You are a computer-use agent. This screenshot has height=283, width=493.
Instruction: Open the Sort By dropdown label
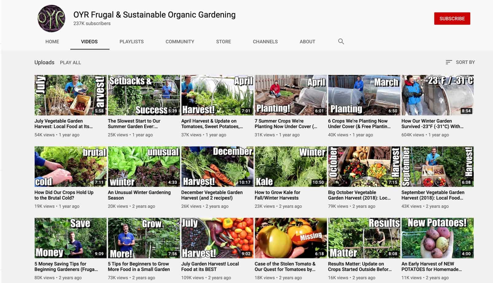click(x=465, y=62)
